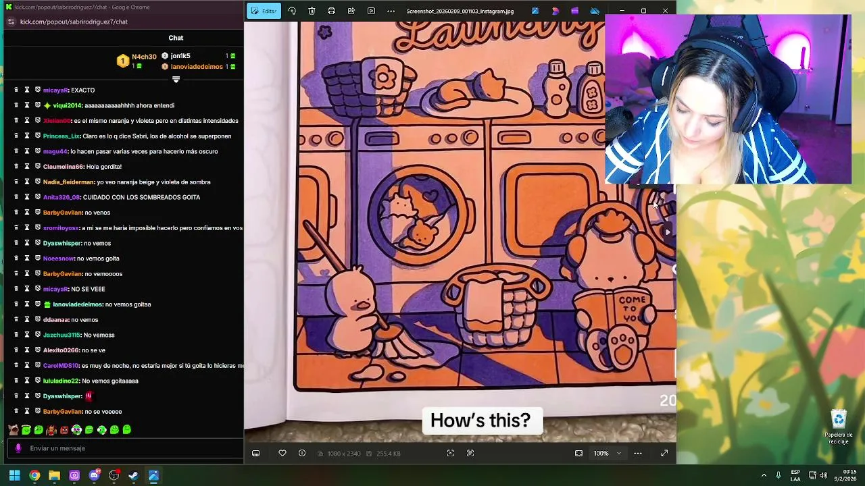This screenshot has height=486, width=865.
Task: Open the three-dots menu in Photos footer
Action: pos(637,453)
